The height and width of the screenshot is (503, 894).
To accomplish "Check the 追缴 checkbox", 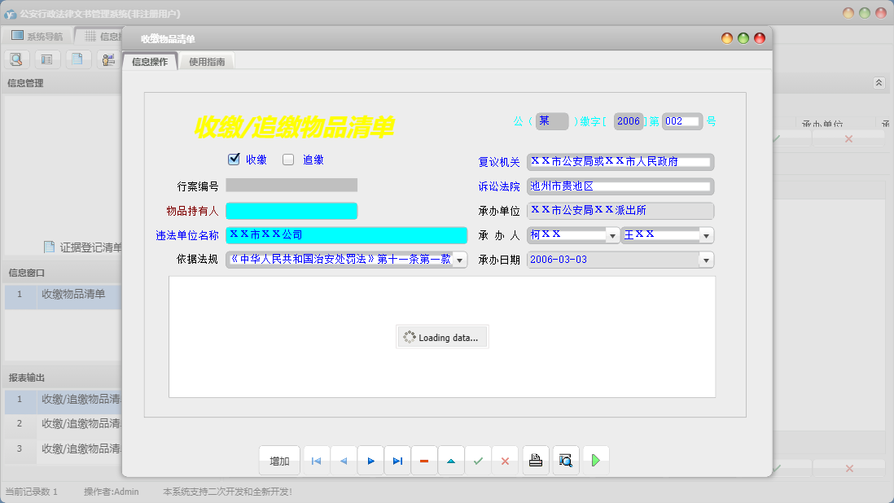I will [x=288, y=160].
